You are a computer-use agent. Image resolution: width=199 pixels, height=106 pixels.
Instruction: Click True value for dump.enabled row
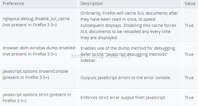(189, 54)
